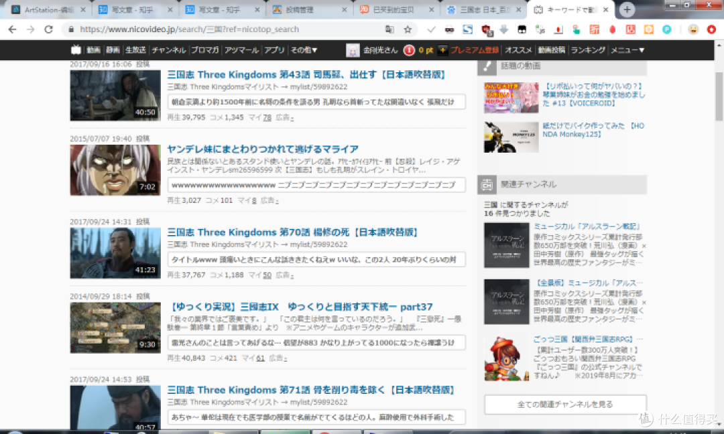Click the teal P extension icon
The image size is (724, 434).
coord(667,29)
